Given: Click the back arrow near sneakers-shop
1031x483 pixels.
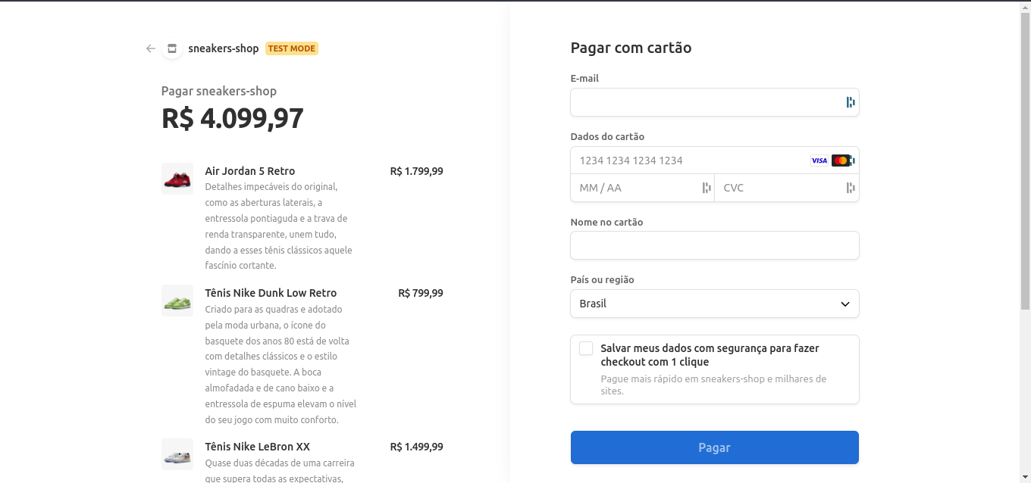Looking at the screenshot, I should tap(150, 48).
